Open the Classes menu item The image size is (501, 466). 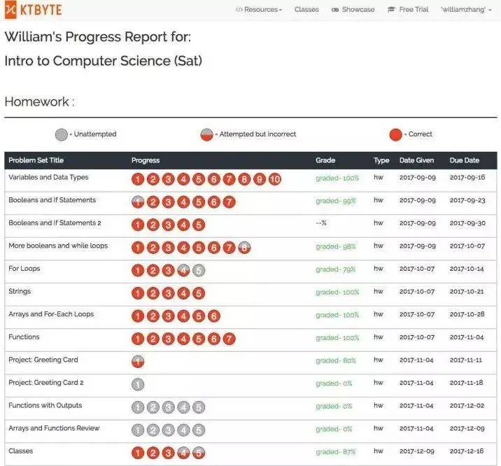click(306, 10)
